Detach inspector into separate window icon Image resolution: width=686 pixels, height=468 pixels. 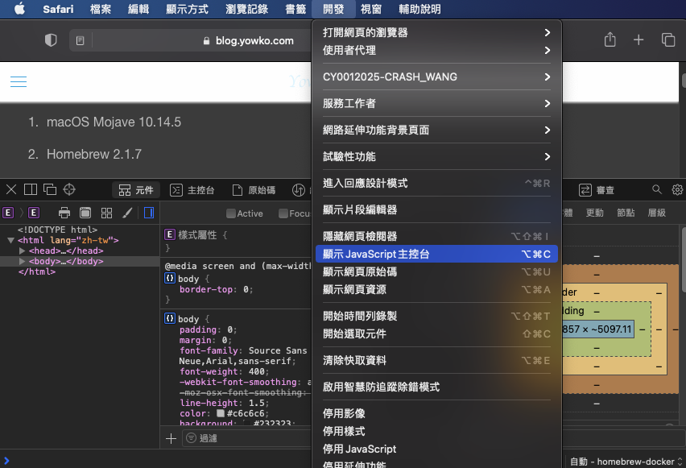point(50,189)
